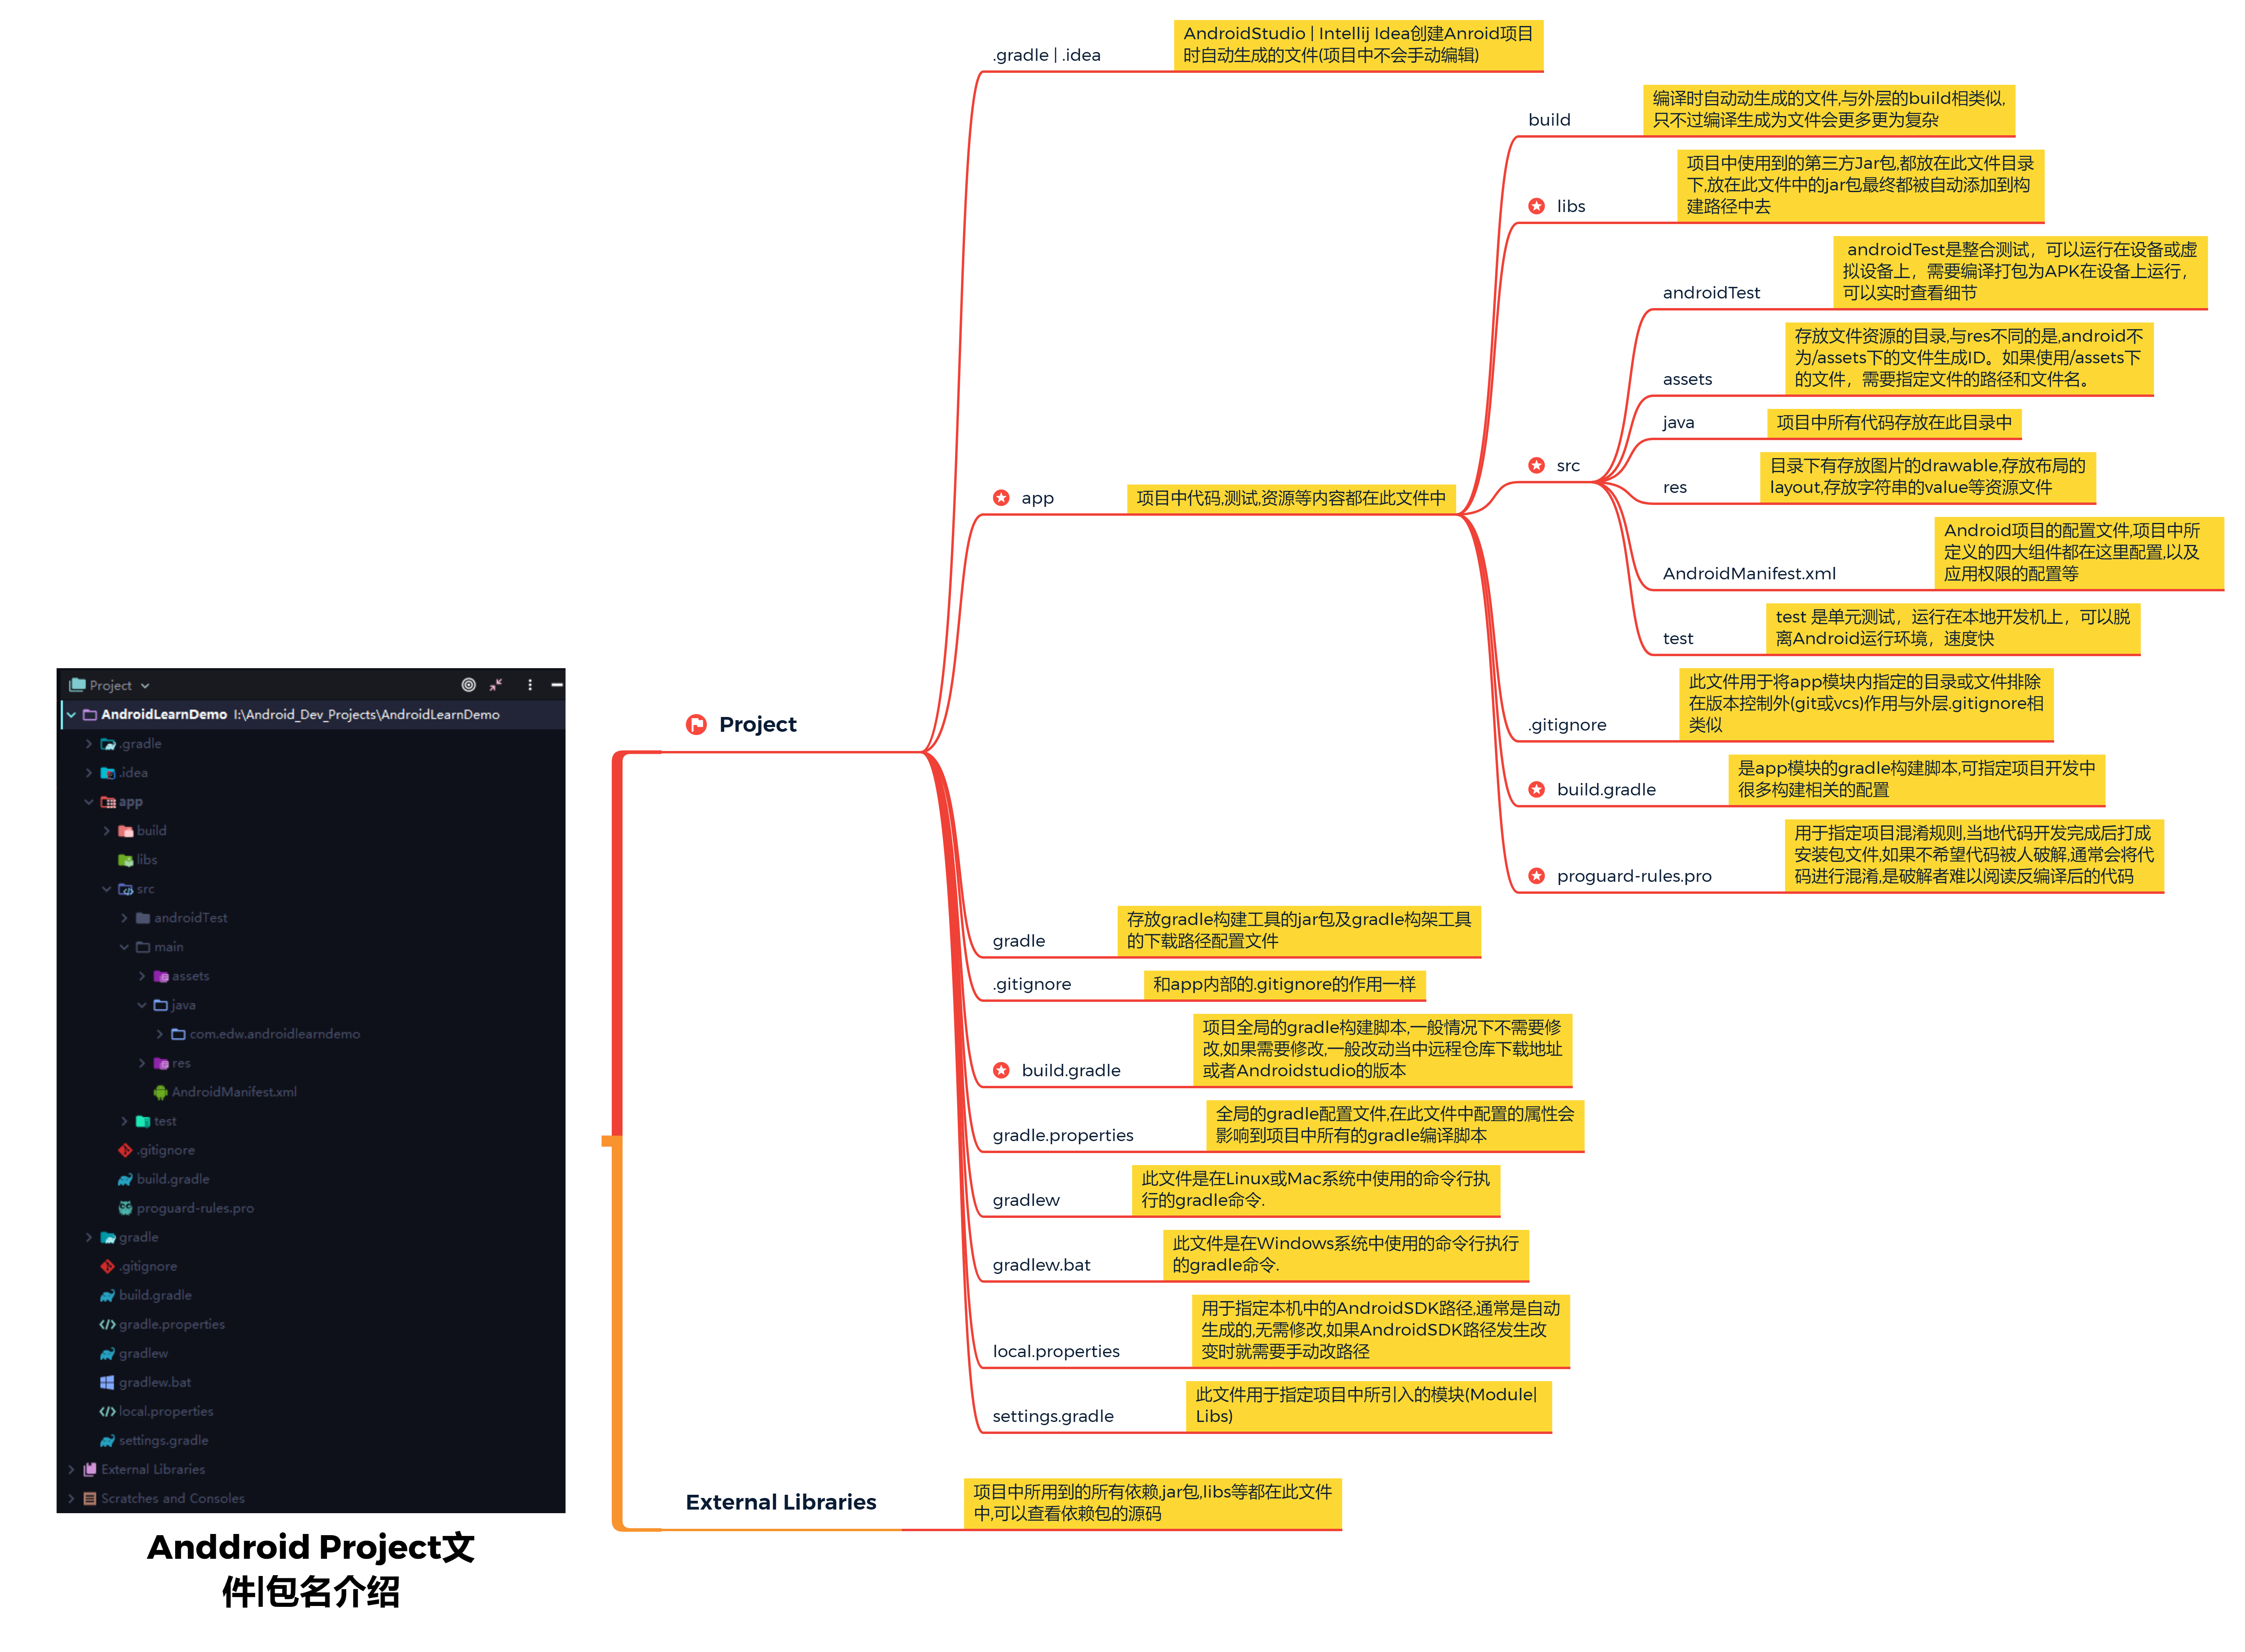2245x1652 pixels.
Task: Expand the gradle folder chevron below proguard-rules.pro
Action: pos(89,1237)
